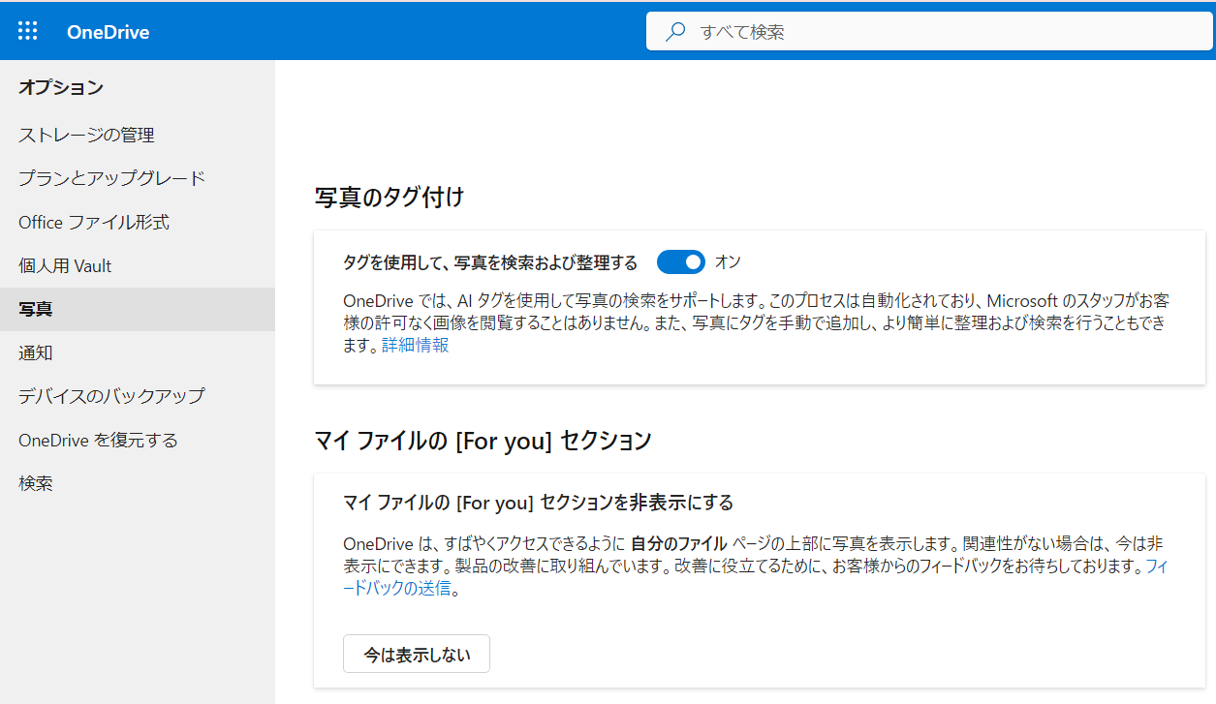Image resolution: width=1216 pixels, height=704 pixels.
Task: Click the オプション sidebar heading
Action: [60, 88]
